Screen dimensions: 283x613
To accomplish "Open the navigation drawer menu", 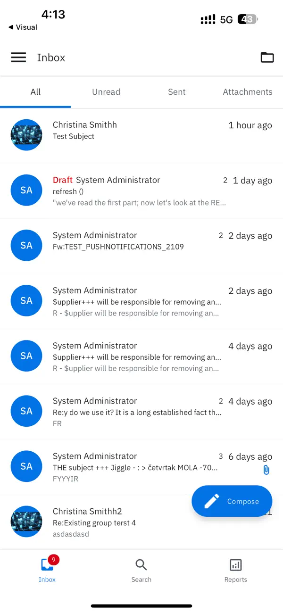I will coord(18,58).
